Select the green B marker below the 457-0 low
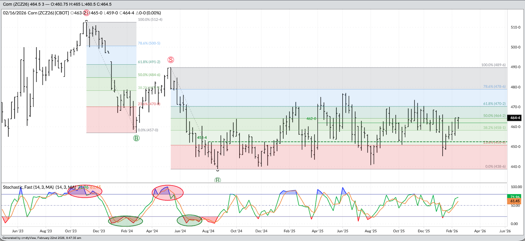The image size is (525, 241). pos(136,138)
